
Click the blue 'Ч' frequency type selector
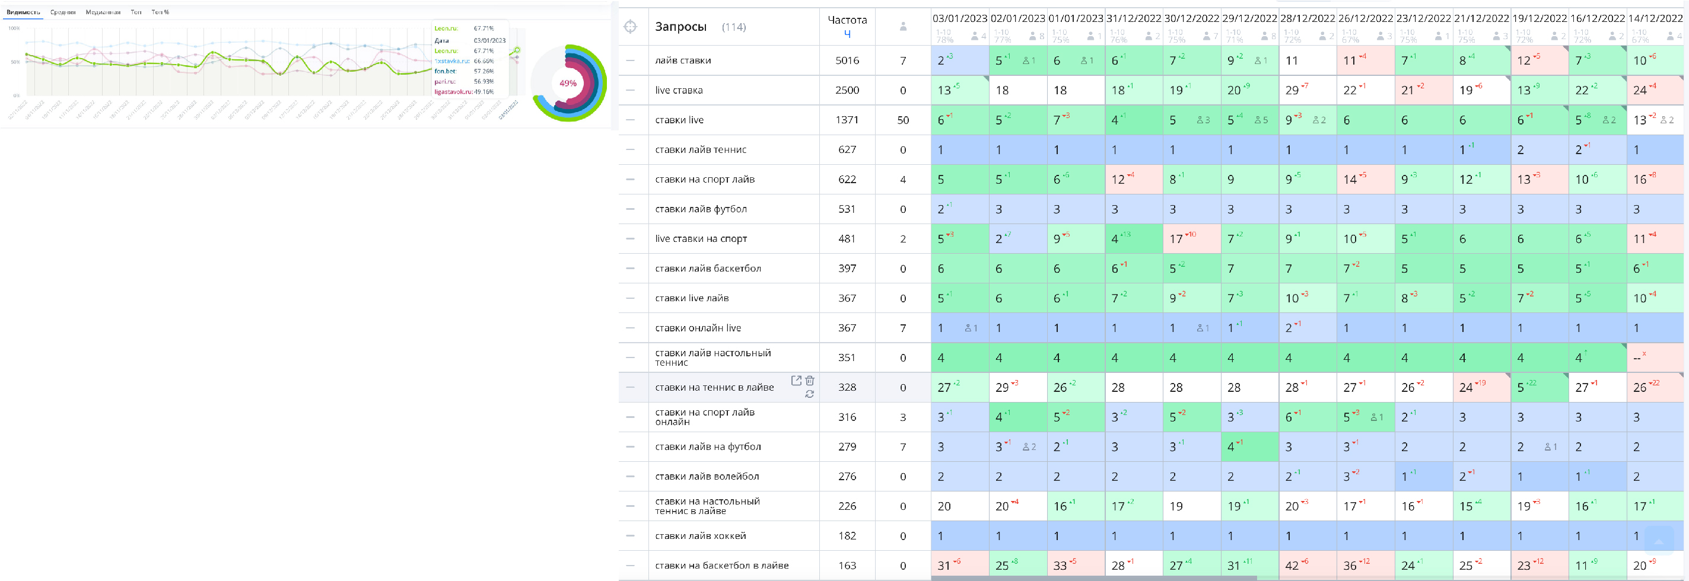click(x=847, y=34)
